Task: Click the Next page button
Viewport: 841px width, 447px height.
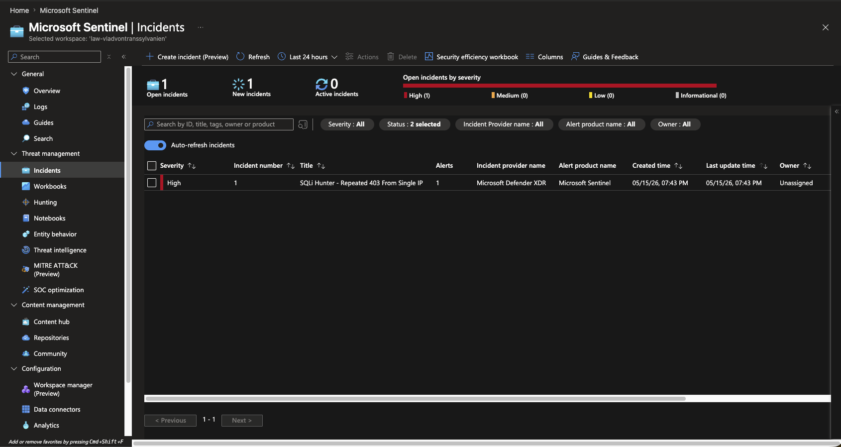Action: pos(242,421)
